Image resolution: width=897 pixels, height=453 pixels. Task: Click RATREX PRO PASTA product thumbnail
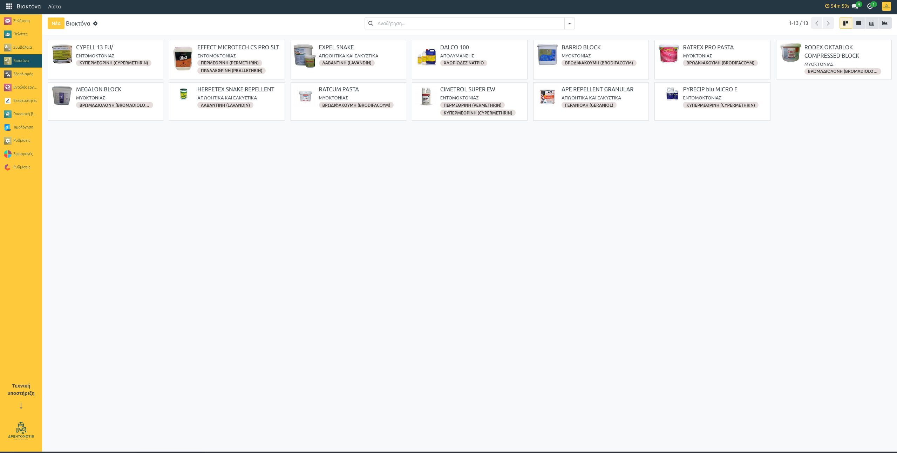pos(669,54)
